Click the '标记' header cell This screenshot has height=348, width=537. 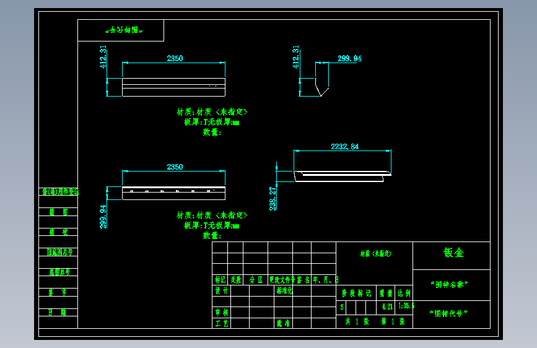pyautogui.click(x=220, y=280)
